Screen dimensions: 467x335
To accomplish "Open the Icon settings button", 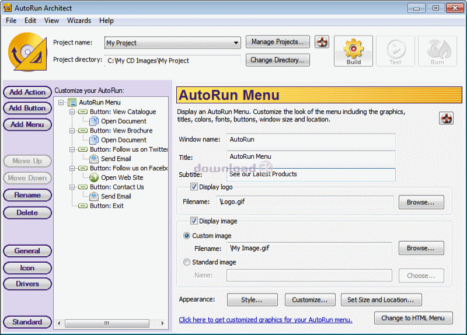I will click(x=27, y=268).
